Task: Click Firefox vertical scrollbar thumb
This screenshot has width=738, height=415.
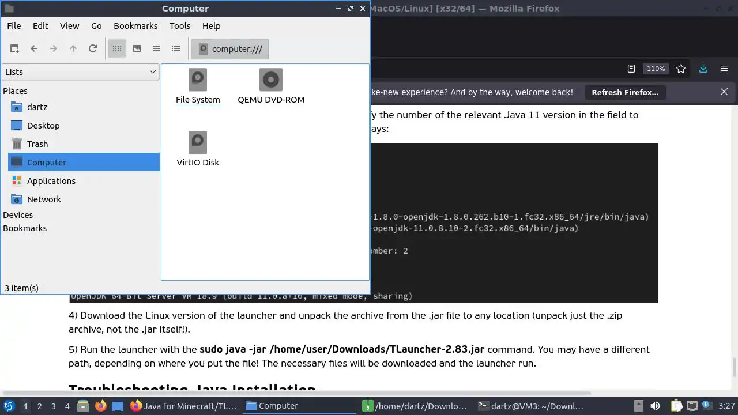Action: (734, 366)
